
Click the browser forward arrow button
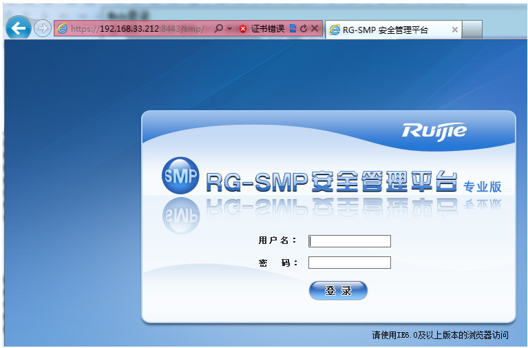tap(43, 28)
